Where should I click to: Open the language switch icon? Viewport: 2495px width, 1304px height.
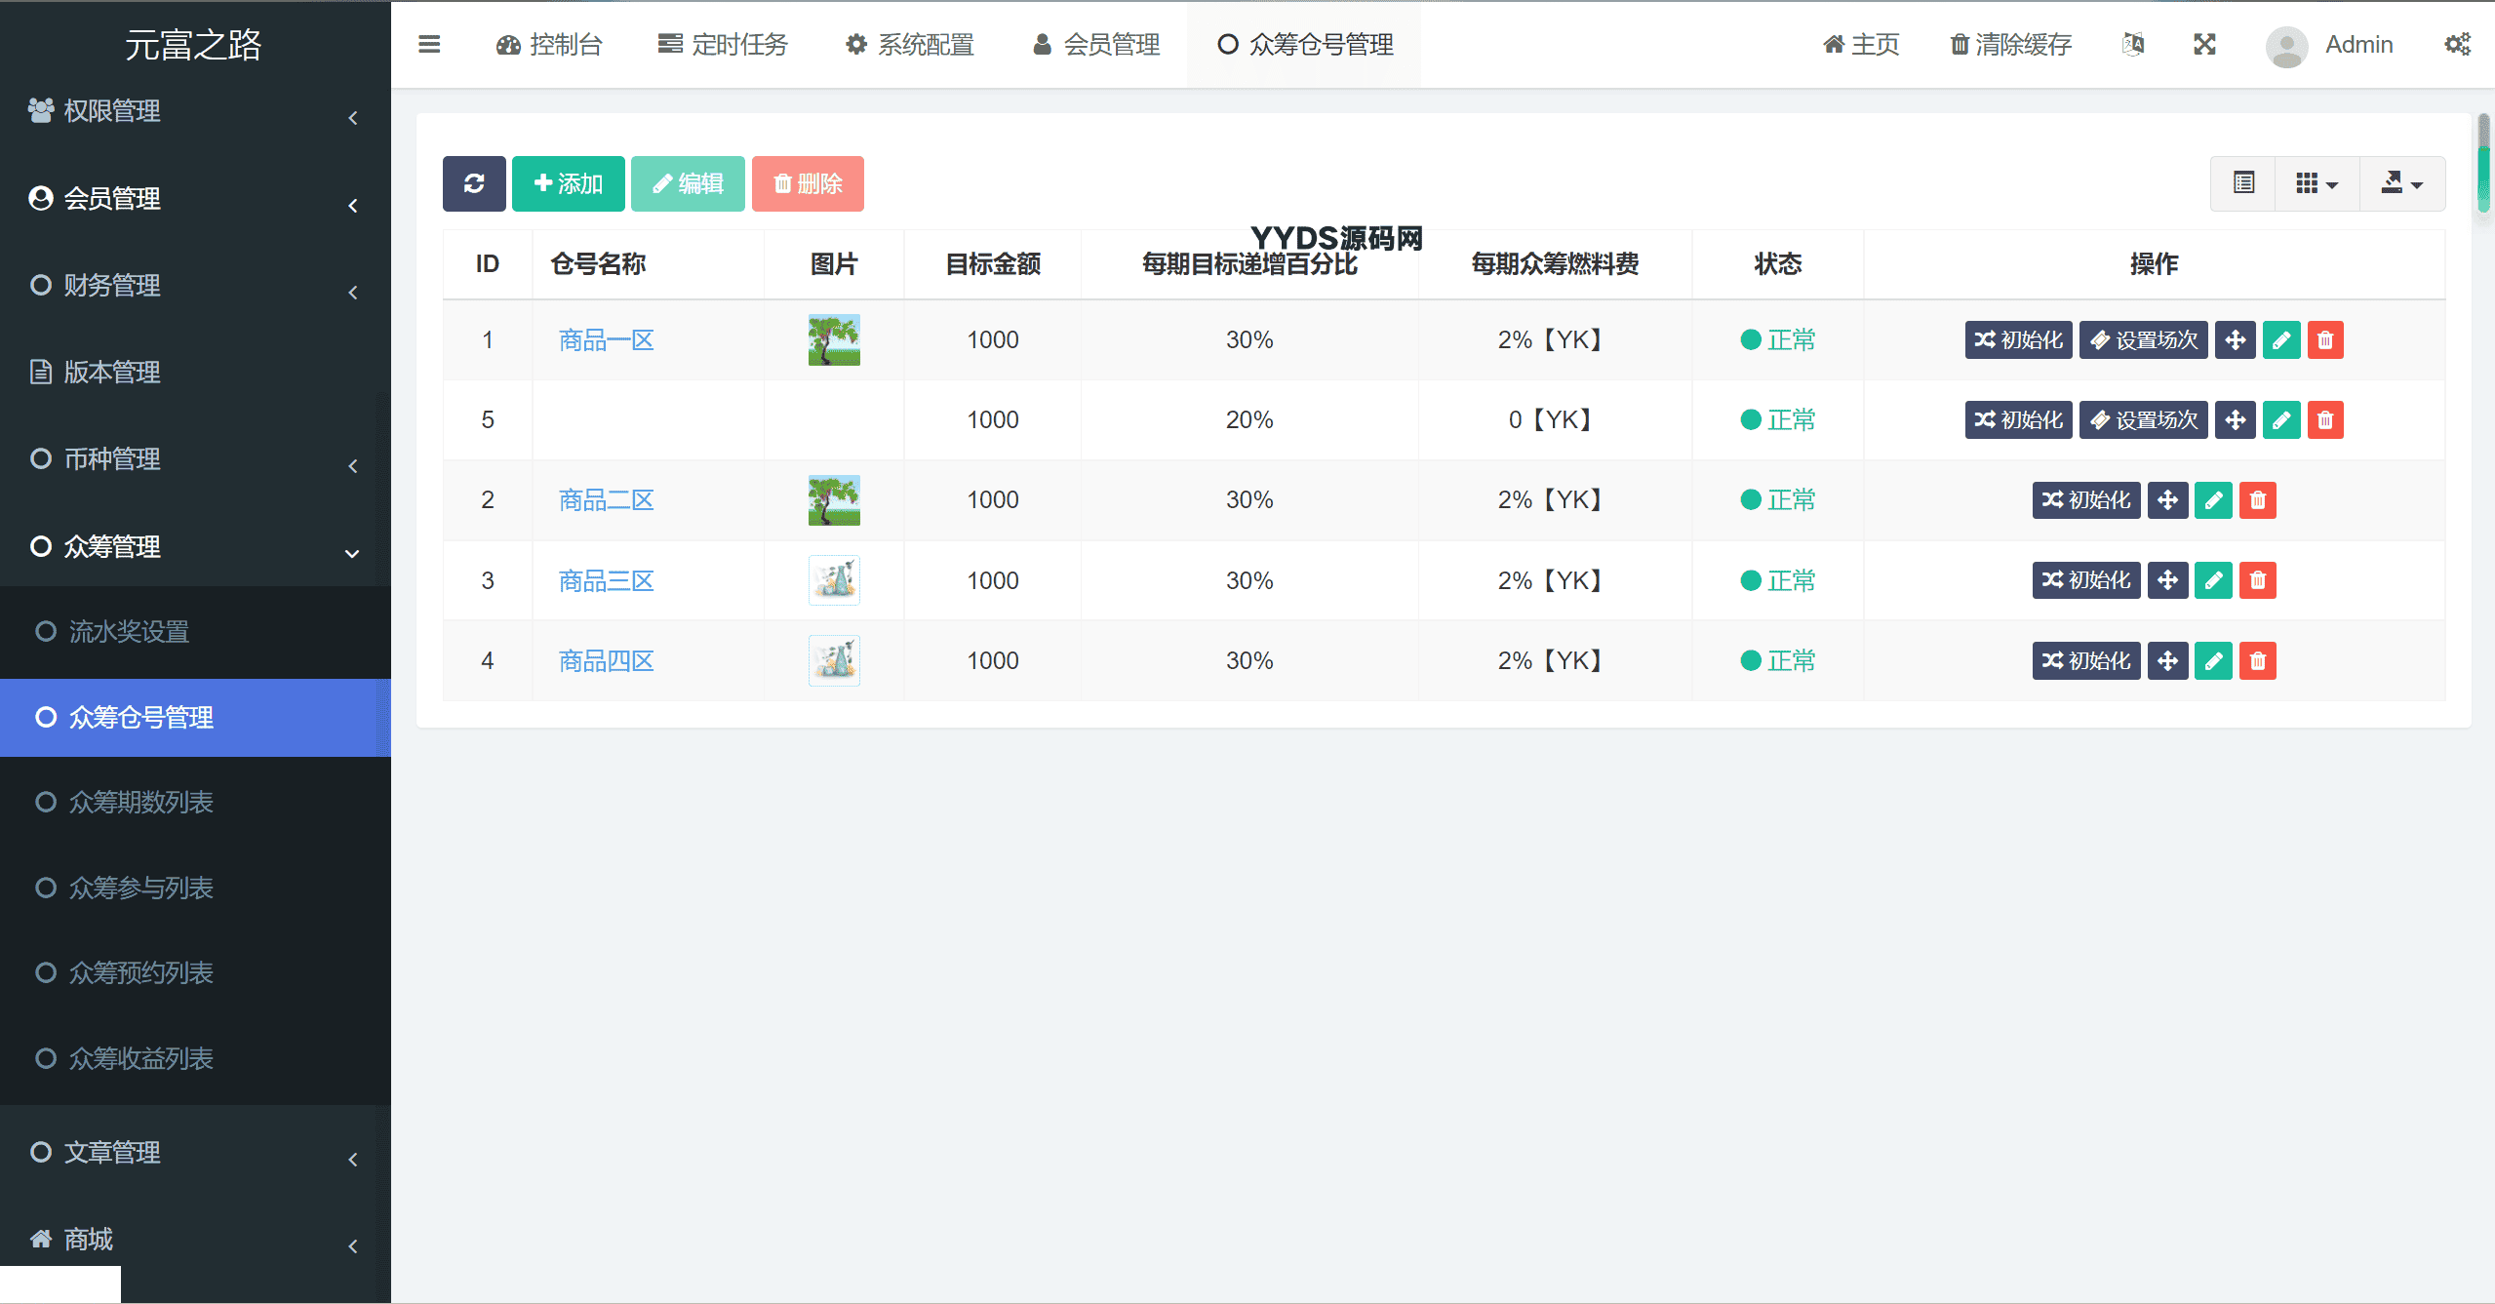[x=2133, y=45]
